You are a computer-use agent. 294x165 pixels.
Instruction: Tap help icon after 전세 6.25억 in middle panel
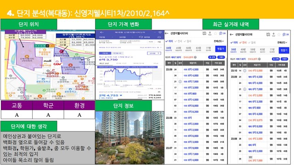coord(195,57)
